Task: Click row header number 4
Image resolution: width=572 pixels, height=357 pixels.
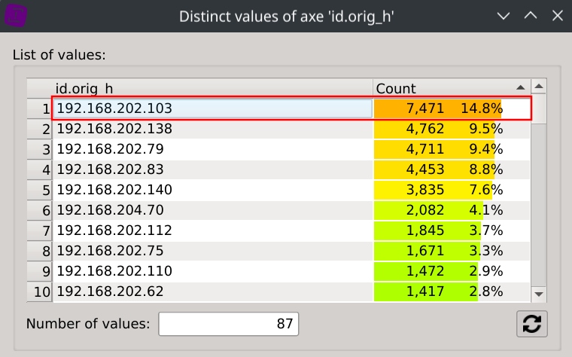Action: tap(39, 169)
